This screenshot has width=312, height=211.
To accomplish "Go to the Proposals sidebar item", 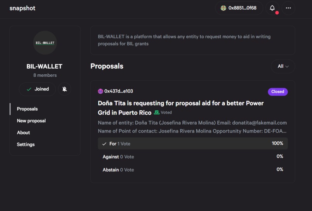I will click(27, 109).
